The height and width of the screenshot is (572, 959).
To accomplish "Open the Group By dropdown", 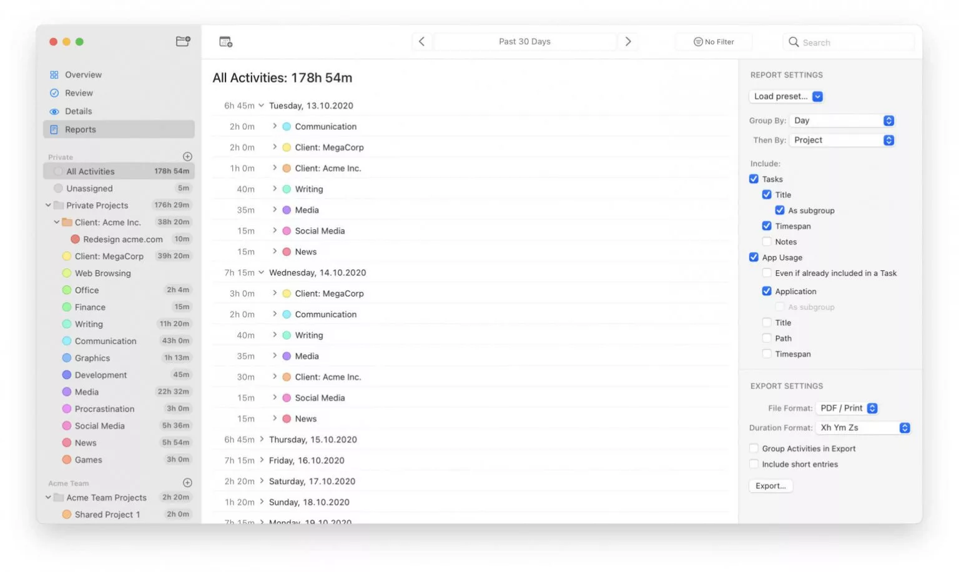I will (x=842, y=121).
